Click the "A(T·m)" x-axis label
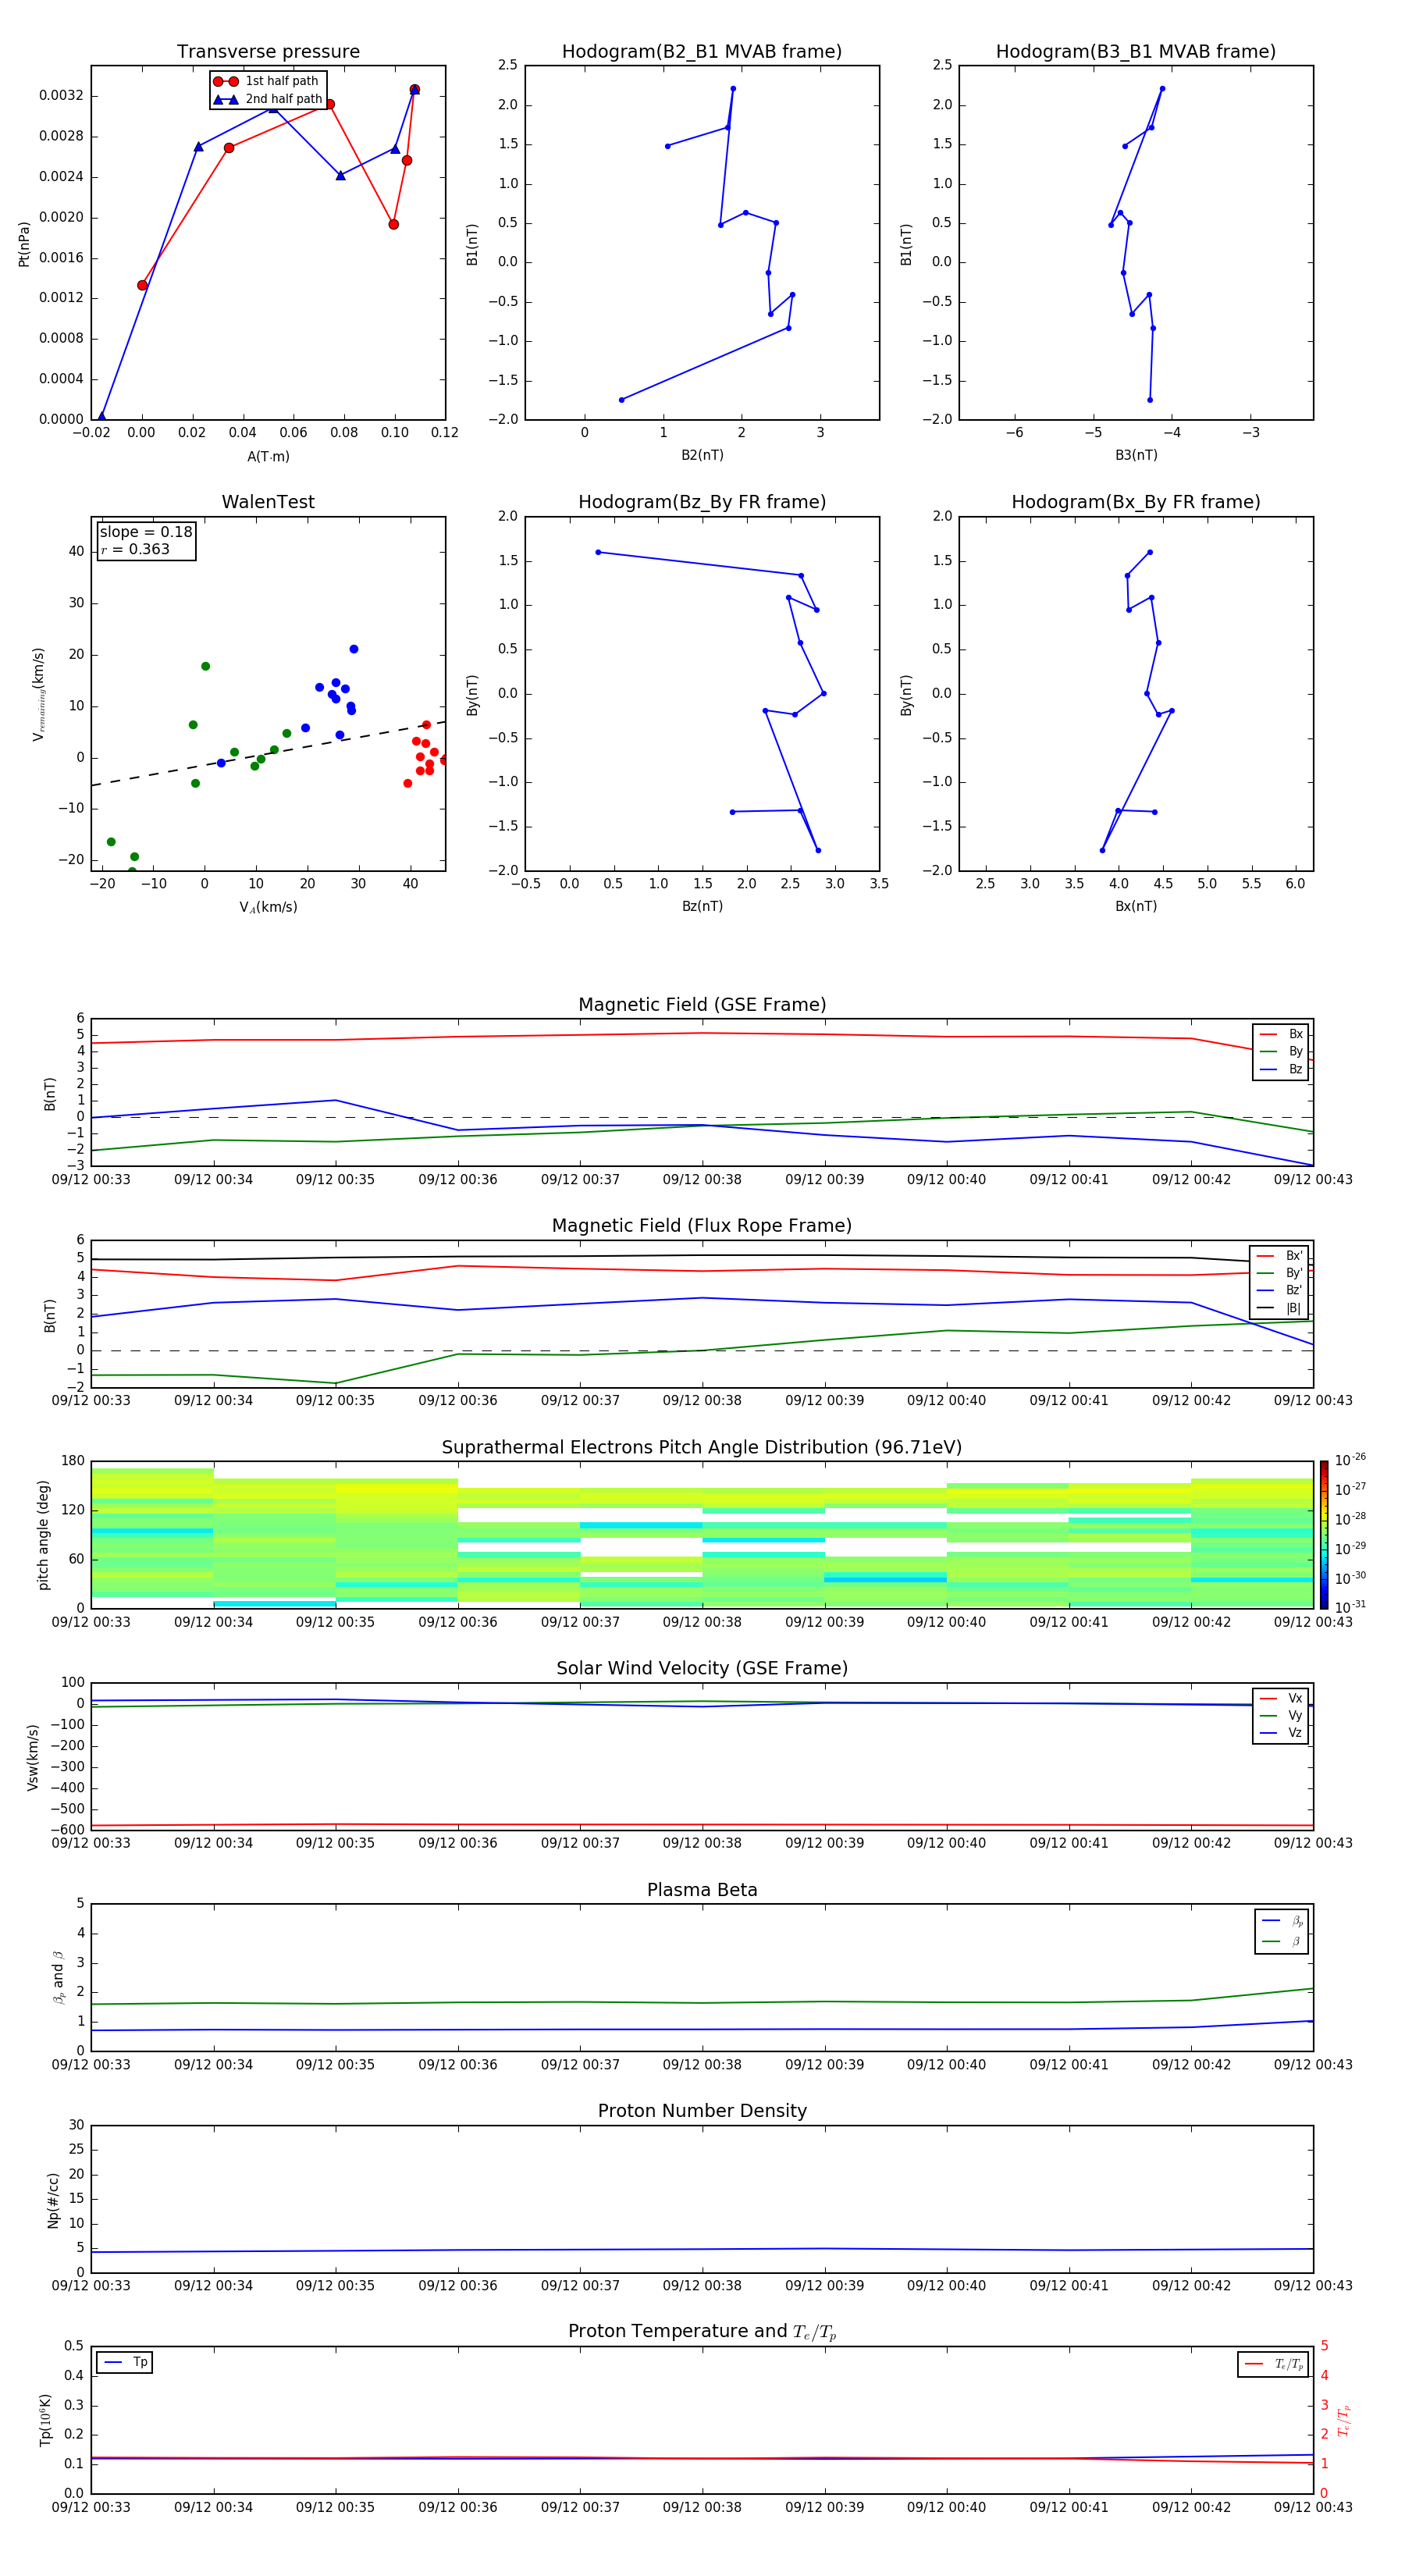 (x=268, y=456)
